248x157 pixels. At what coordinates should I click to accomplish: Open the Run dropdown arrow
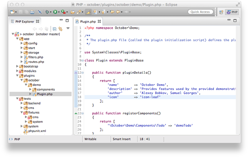click(x=59, y=12)
